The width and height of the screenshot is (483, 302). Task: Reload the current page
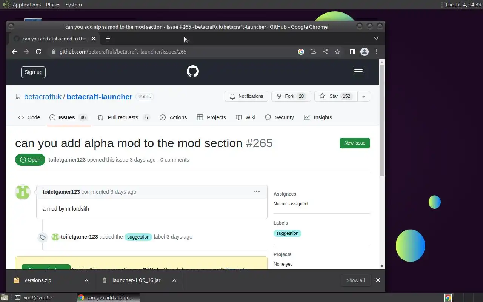coord(38,52)
